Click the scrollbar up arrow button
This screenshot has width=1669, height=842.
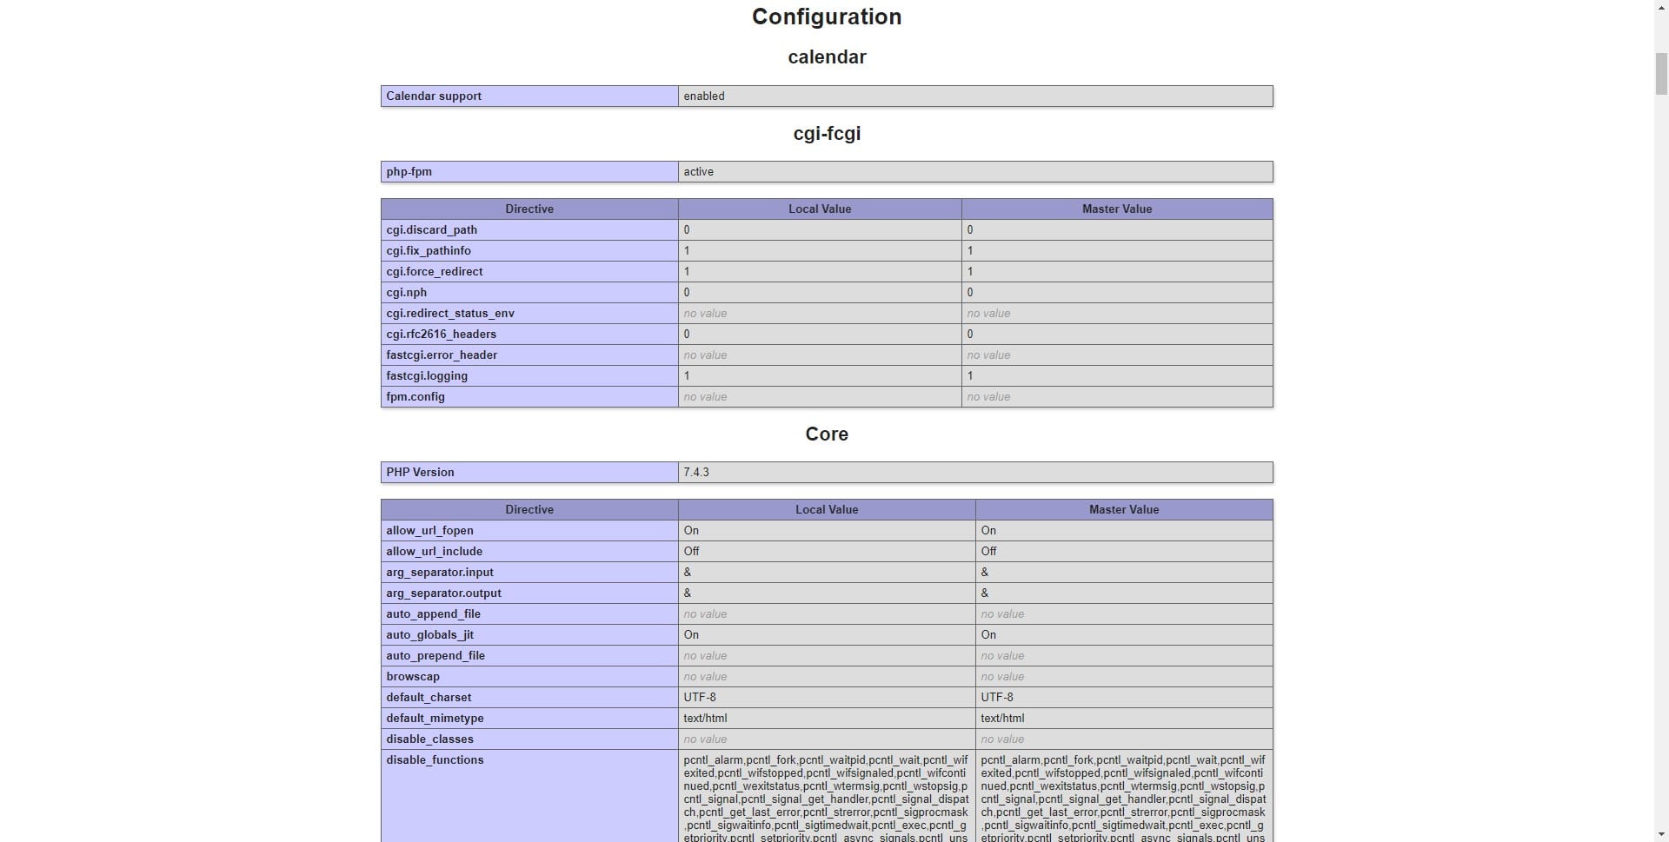pyautogui.click(x=1661, y=7)
